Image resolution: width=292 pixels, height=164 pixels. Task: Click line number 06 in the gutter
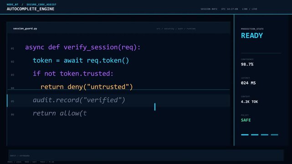point(12,114)
